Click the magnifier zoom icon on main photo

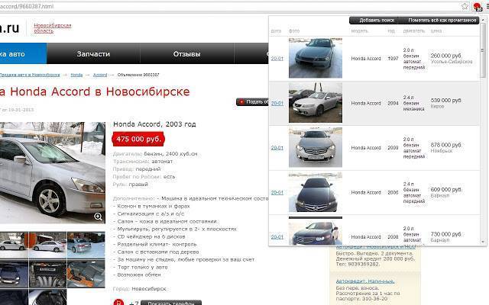[x=98, y=217]
